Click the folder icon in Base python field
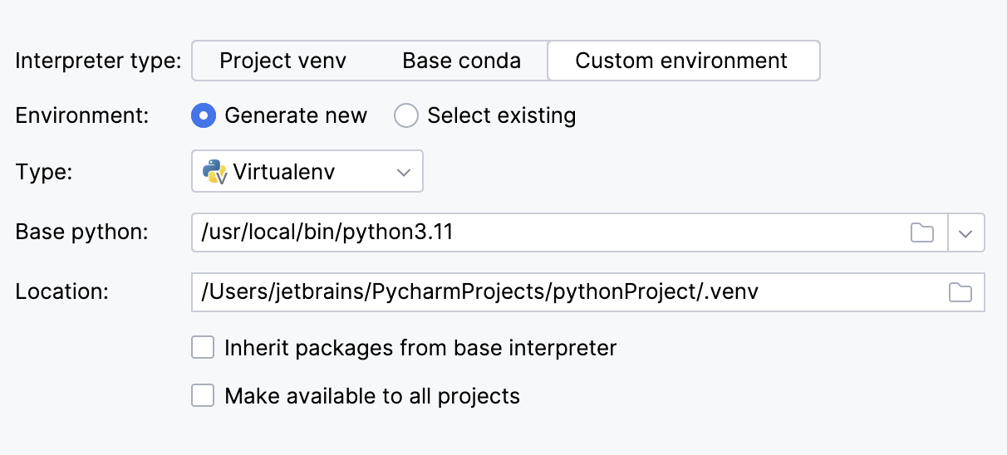Viewport: 1007px width, 455px height. (921, 232)
